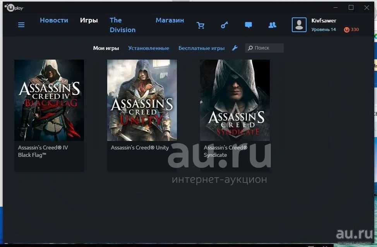The image size is (377, 247).
Task: Click the Uplay units coin icon
Action: 346,29
